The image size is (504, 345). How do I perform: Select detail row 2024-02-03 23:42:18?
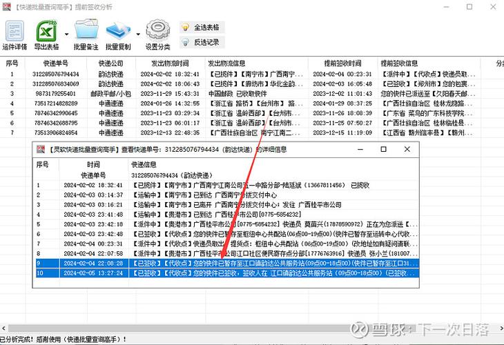(227, 224)
